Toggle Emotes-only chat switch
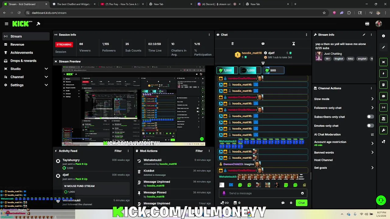The image size is (390, 219). tap(370, 126)
